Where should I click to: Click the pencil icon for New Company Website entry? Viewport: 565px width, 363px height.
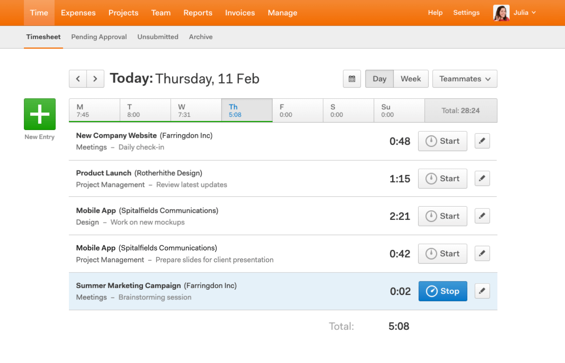point(482,141)
